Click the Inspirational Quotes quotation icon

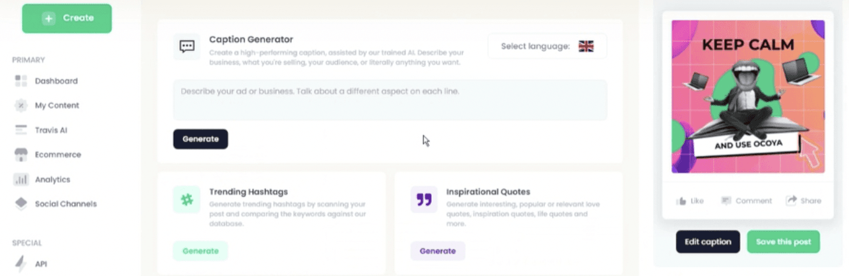tap(424, 200)
